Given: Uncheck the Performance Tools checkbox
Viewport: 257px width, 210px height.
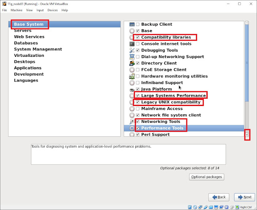Looking at the screenshot, I should click(x=138, y=128).
